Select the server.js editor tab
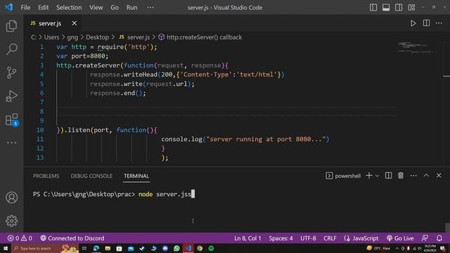This screenshot has width=450, height=253. click(53, 23)
